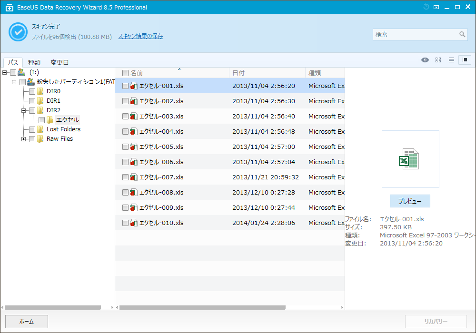Click the search magnifier icon
Viewport: 476px width, 333px height.
point(462,35)
